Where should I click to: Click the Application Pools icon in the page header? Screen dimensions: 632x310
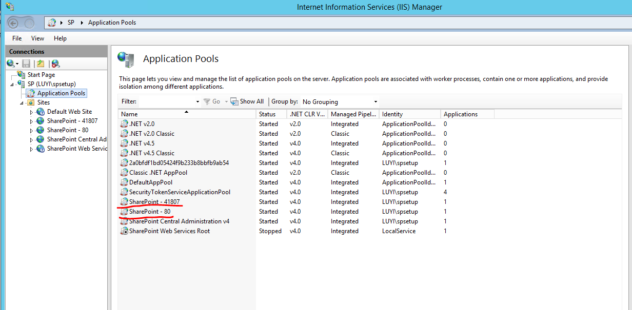126,60
